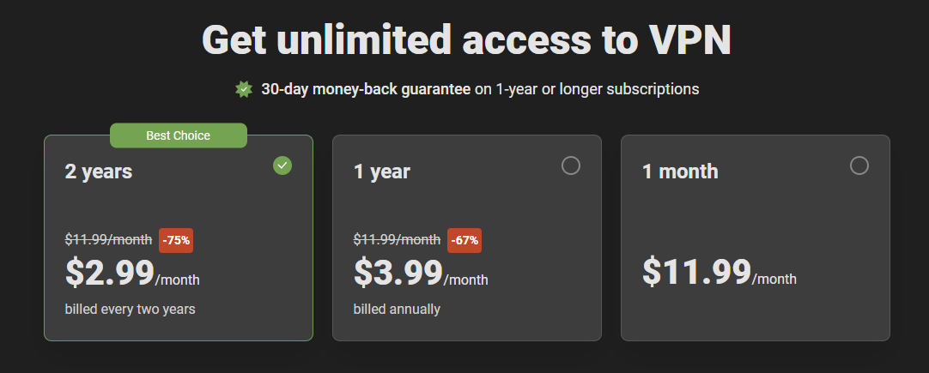Click the 1-year or longer subscriptions text

[598, 89]
